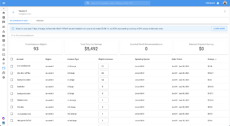The width and height of the screenshot is (230, 126).
Task: Click the Learn More button
Action: [x=219, y=29]
